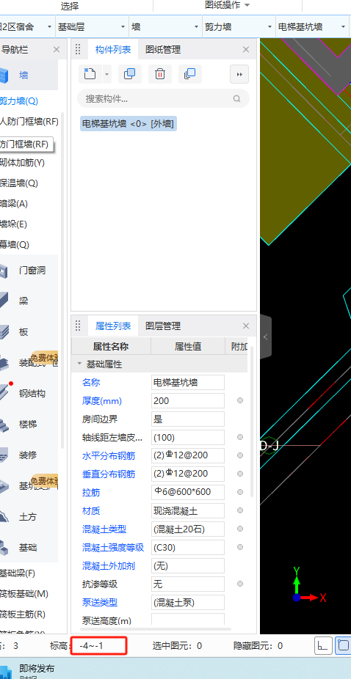Image resolution: width=351 pixels, height=679 pixels.
Task: Open the 基础 category
Action: point(29,548)
